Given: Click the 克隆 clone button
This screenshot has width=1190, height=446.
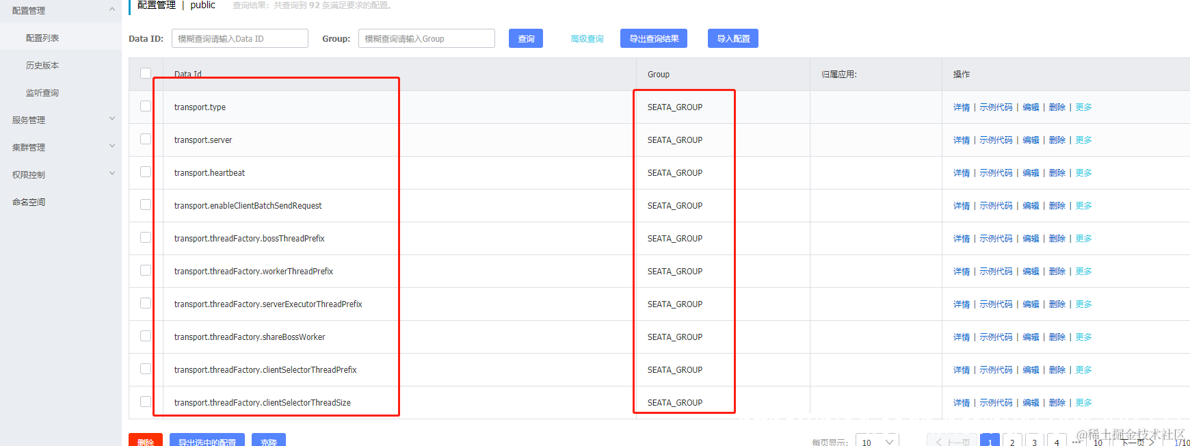Looking at the screenshot, I should coord(269,440).
